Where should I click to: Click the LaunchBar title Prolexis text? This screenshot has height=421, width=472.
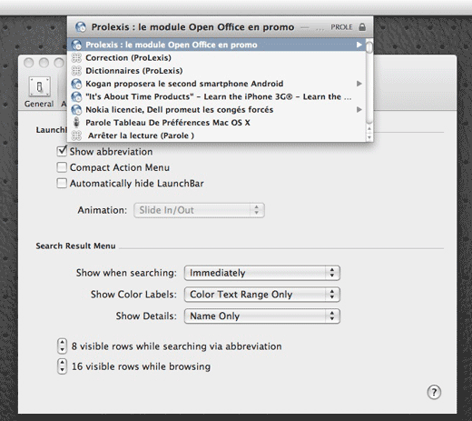[x=192, y=27]
